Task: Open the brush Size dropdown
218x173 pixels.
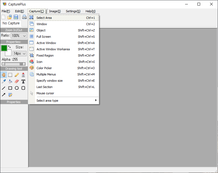Action: pos(19,54)
